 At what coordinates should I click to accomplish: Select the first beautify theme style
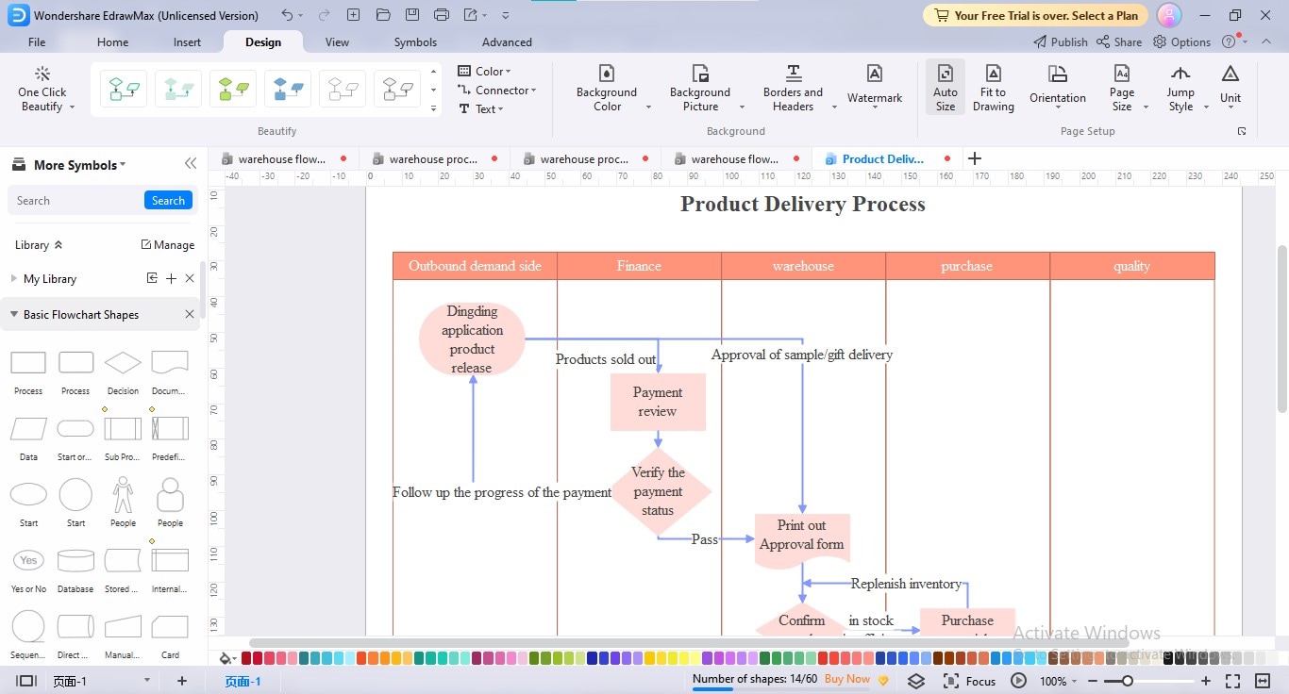pos(124,90)
